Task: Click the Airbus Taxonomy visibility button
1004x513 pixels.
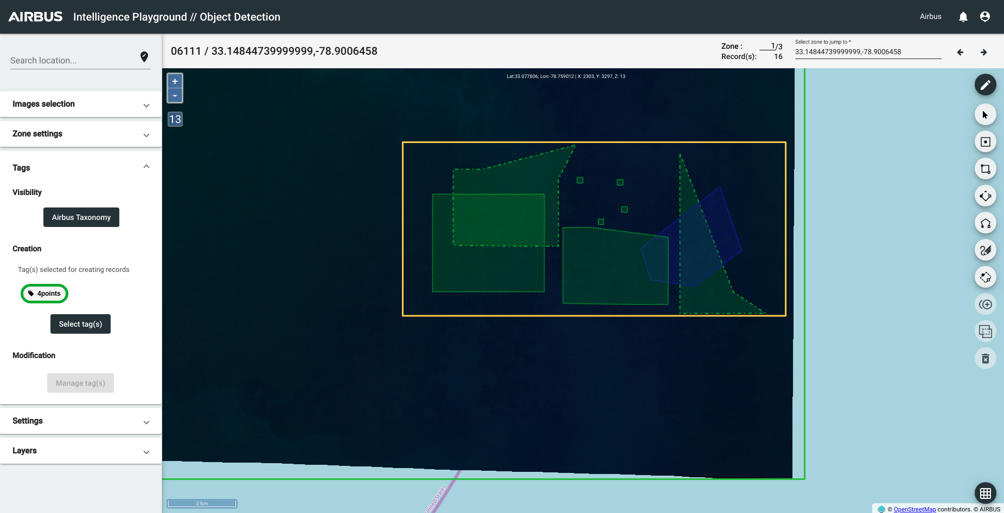Action: coord(81,217)
